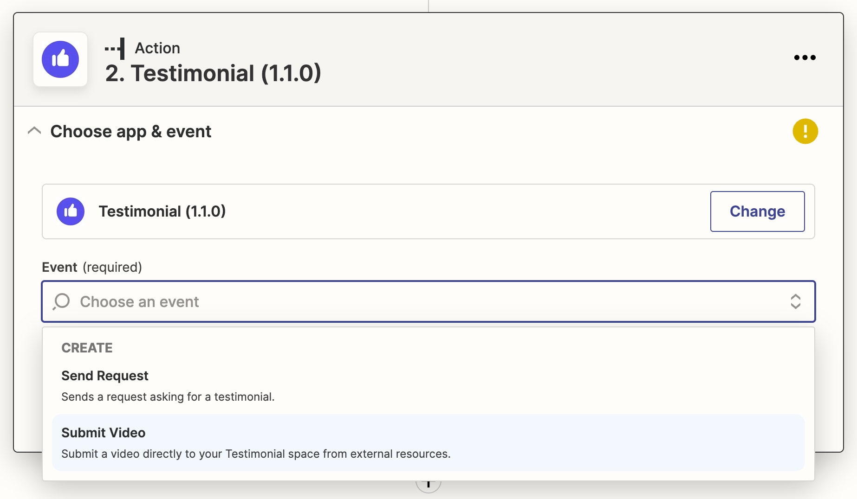Click the large Testimonial thumbs-up app icon
Image resolution: width=857 pixels, height=499 pixels.
point(60,59)
